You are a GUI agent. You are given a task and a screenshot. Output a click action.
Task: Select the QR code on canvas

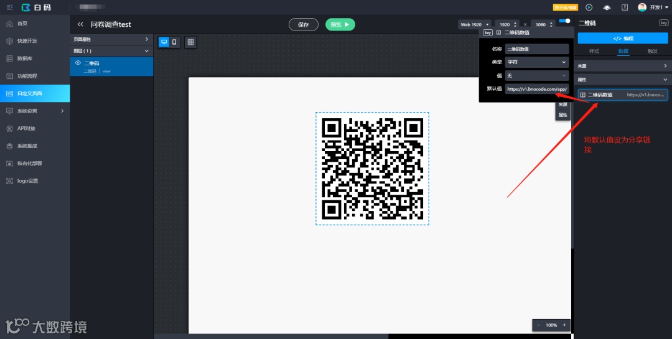(x=373, y=169)
